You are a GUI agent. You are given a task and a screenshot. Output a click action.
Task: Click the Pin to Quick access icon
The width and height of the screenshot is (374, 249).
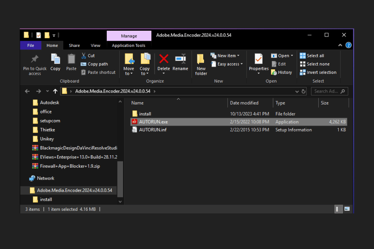pos(35,59)
